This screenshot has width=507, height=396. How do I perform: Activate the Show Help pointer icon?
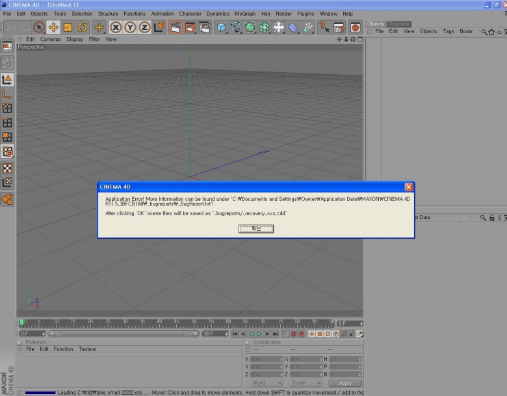pos(324,27)
